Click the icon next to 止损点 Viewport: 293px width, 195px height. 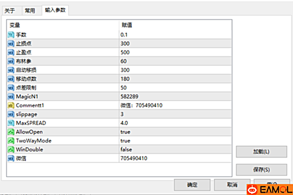pos(11,44)
